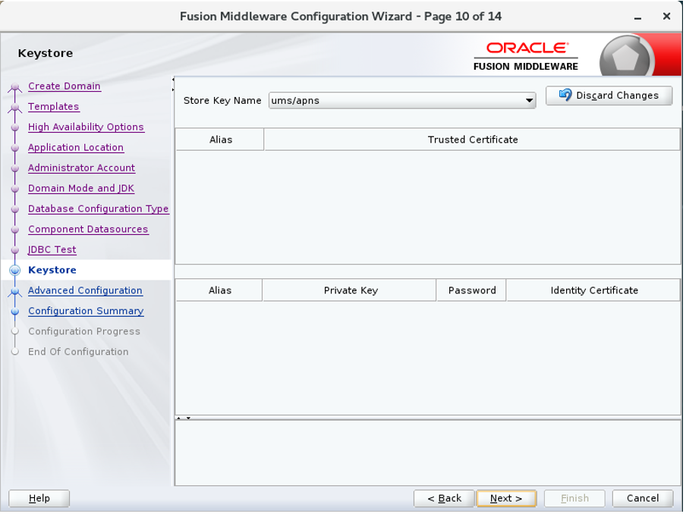Open the Store Key Name dropdown

[402, 101]
